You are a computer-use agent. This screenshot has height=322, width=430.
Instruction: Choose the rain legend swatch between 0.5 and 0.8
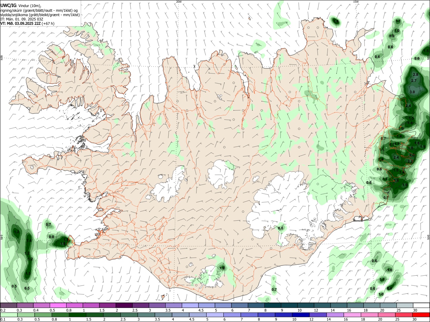43,315
